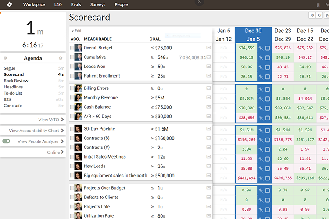Click the pin icon in the Leads Won row

261,67
